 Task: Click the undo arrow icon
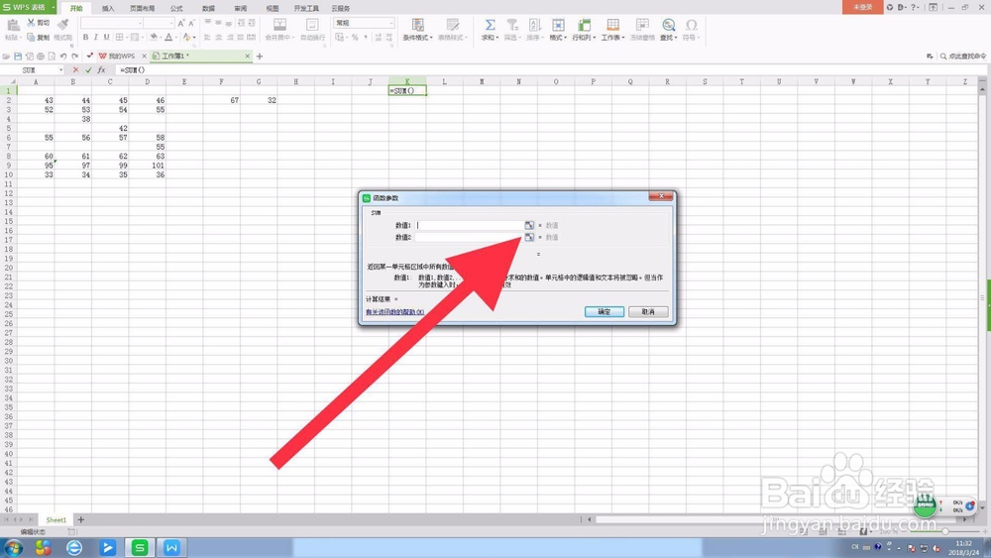[x=63, y=56]
